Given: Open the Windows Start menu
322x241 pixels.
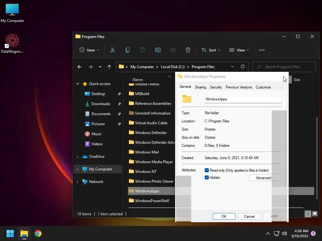Looking at the screenshot, I should (x=10, y=233).
